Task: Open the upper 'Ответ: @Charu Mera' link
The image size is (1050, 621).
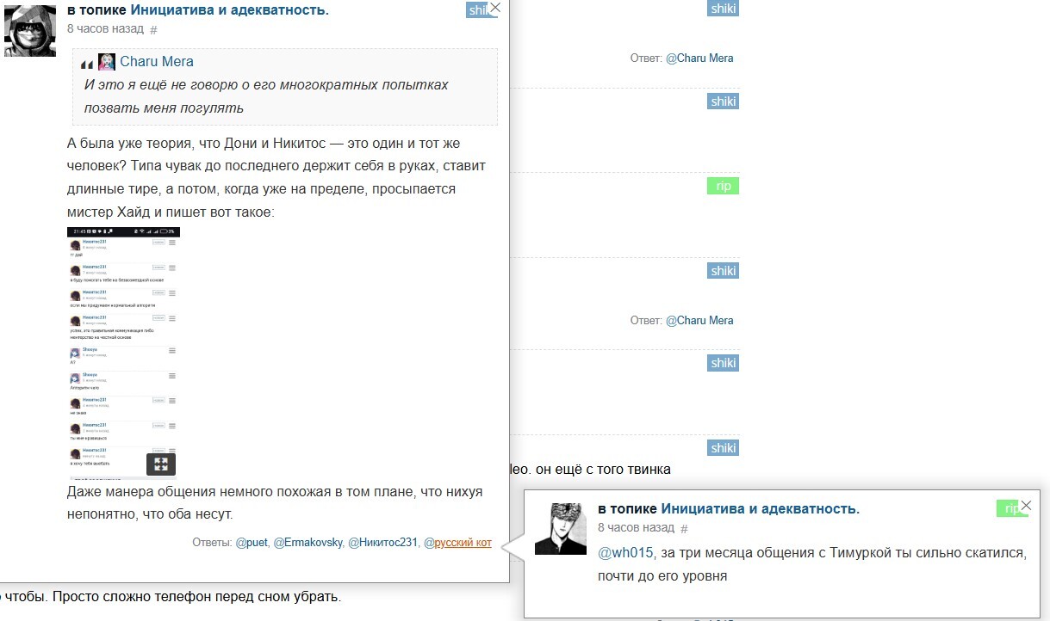Action: click(x=699, y=58)
